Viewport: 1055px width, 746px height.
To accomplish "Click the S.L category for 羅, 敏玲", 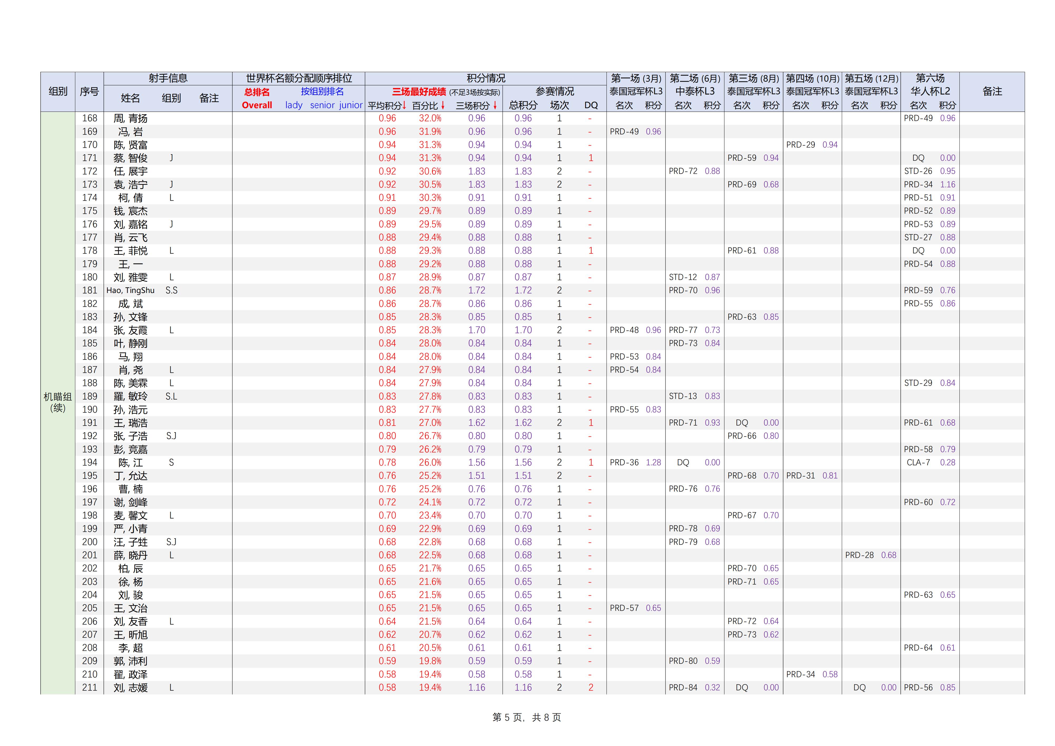I will (171, 396).
